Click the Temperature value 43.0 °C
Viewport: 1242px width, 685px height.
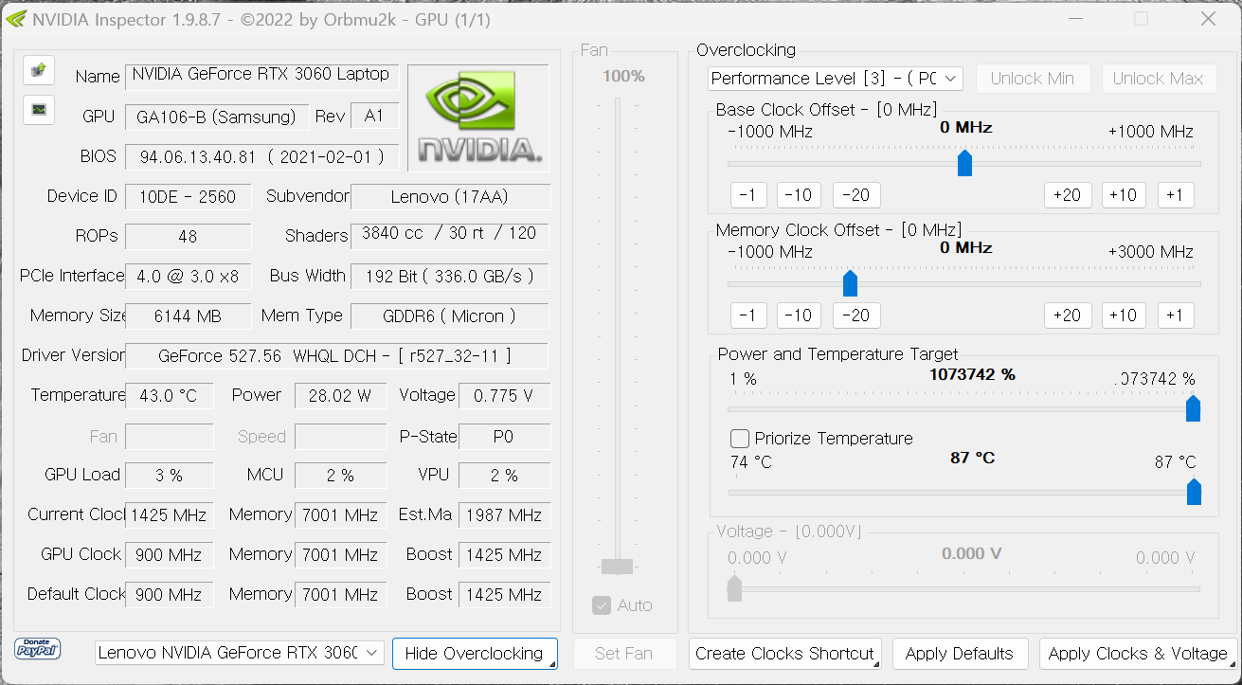pyautogui.click(x=171, y=396)
